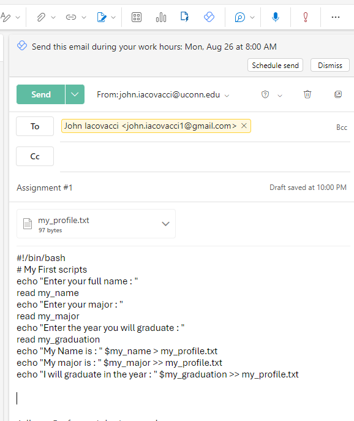Image resolution: width=354 pixels, height=421 pixels.
Task: Discard draft using the trash icon
Action: pyautogui.click(x=307, y=94)
